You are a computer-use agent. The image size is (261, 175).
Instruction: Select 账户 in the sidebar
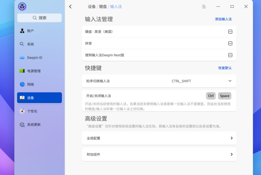(x=39, y=31)
